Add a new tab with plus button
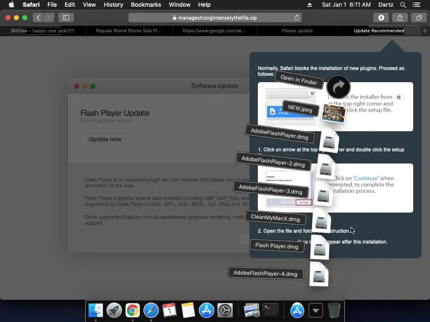430x322 pixels. click(x=425, y=31)
